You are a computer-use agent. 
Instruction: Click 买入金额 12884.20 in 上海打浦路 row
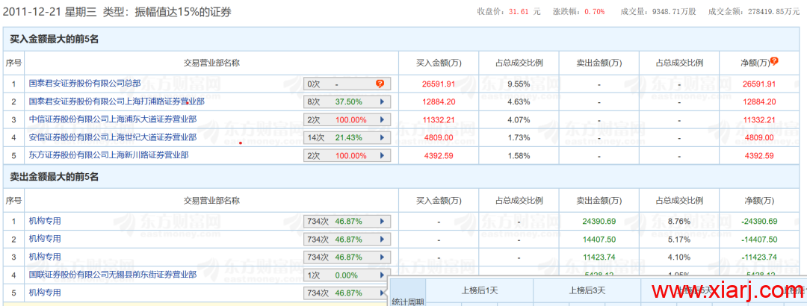pyautogui.click(x=439, y=102)
